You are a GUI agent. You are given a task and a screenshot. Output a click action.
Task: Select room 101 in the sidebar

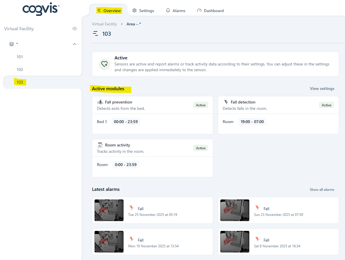point(20,57)
